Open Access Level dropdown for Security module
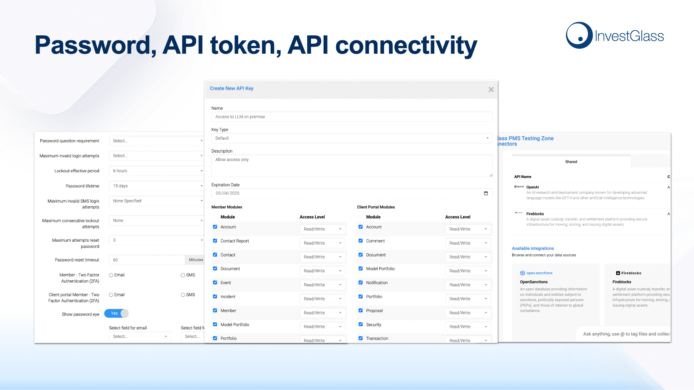The height and width of the screenshot is (390, 694). point(468,327)
